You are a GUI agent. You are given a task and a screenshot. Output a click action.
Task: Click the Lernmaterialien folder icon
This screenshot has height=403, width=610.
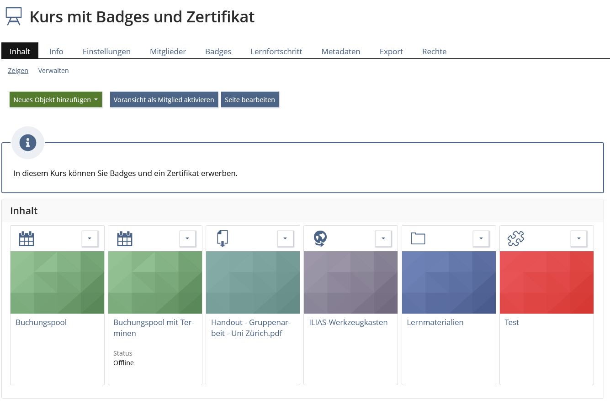coord(418,238)
